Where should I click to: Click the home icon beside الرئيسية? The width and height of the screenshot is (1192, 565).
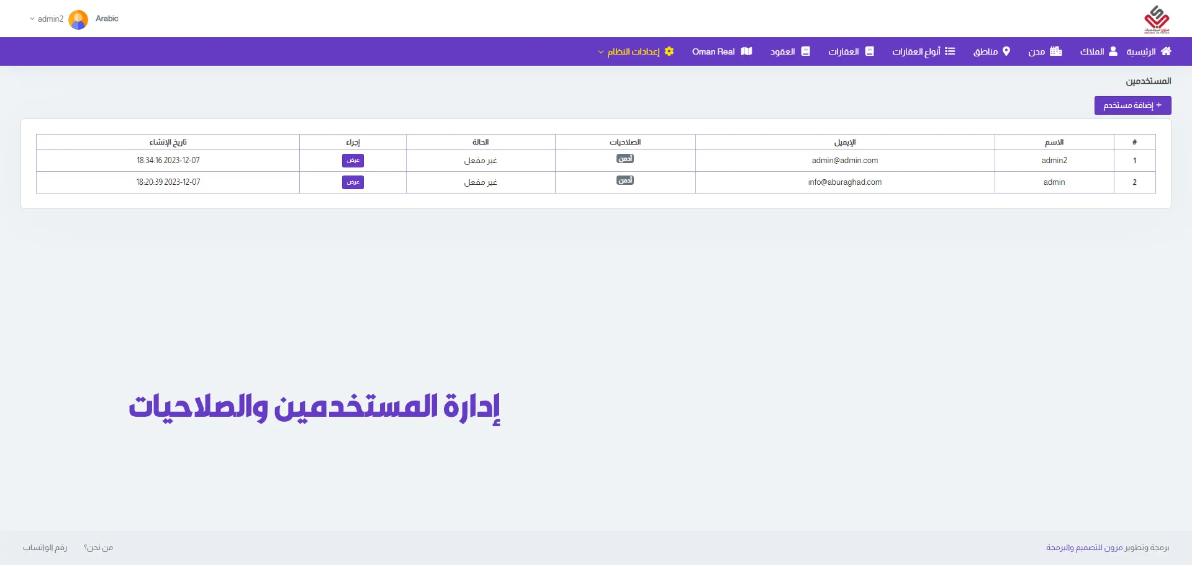tap(1166, 51)
